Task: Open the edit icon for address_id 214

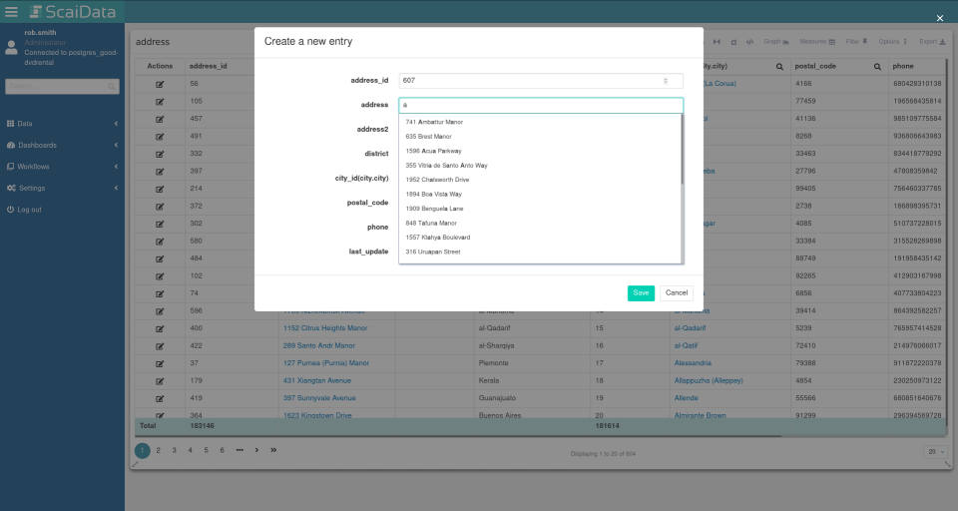Action: tap(160, 189)
